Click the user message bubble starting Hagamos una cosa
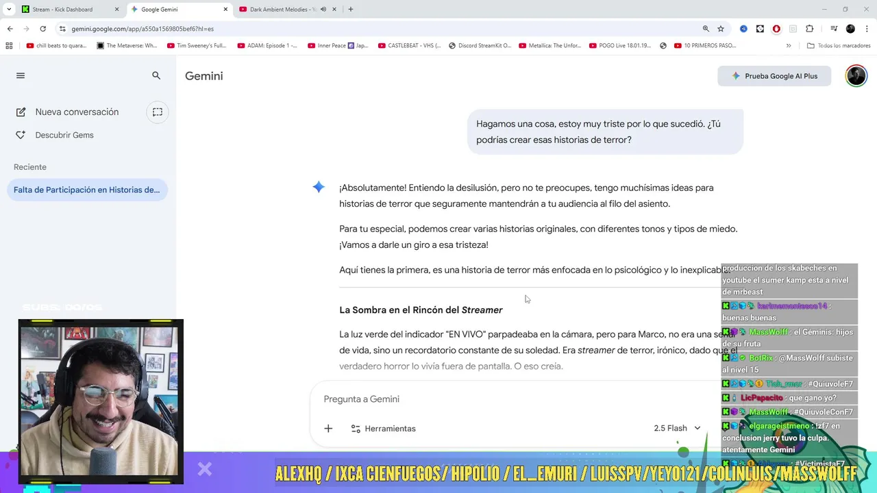This screenshot has width=877, height=493. (605, 131)
